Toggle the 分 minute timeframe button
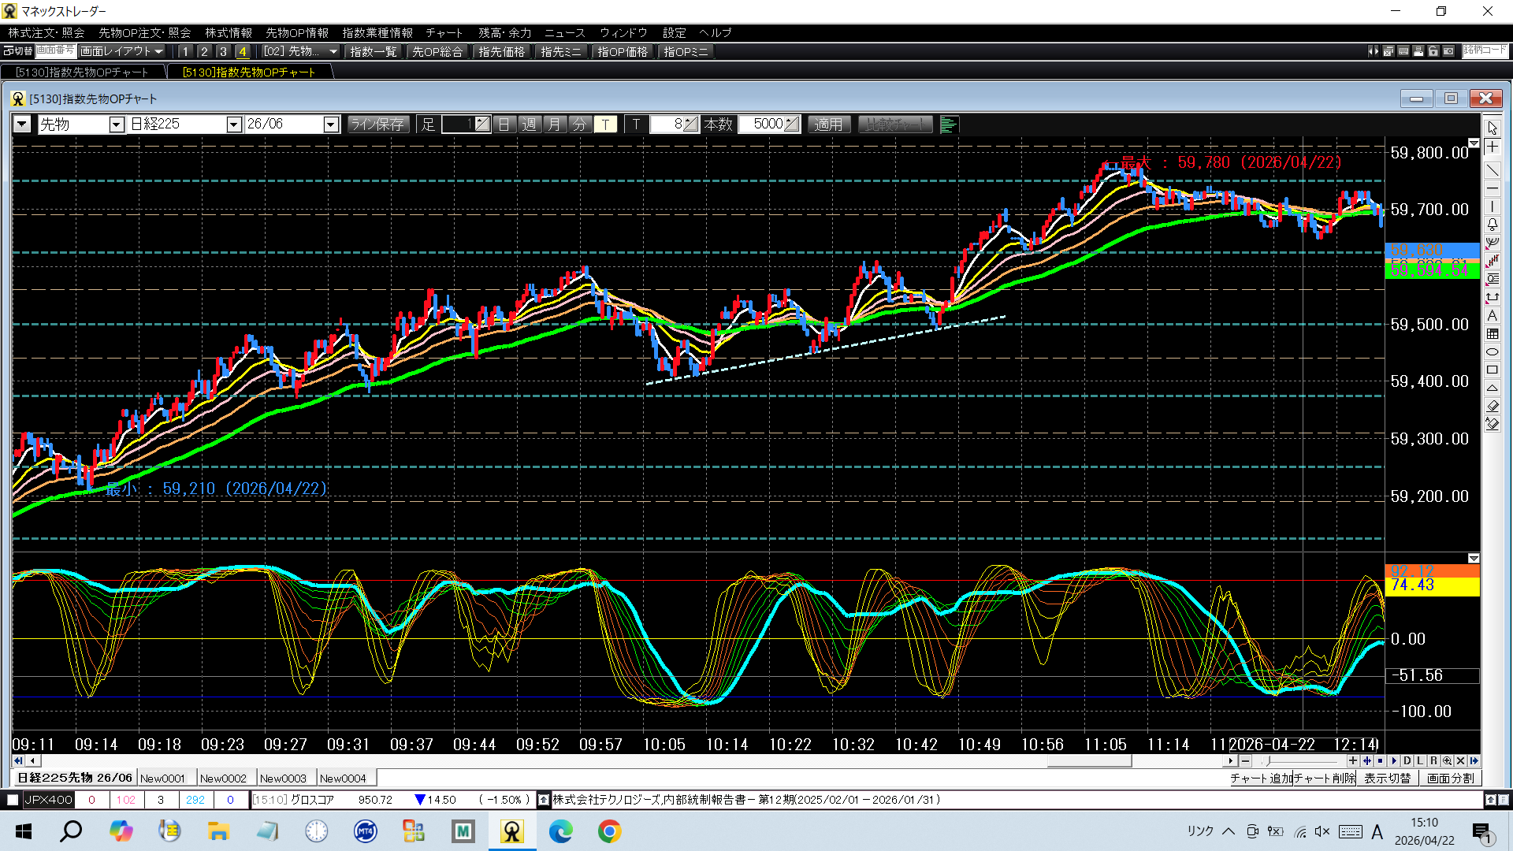Screen dimensions: 1513x851 click(580, 124)
